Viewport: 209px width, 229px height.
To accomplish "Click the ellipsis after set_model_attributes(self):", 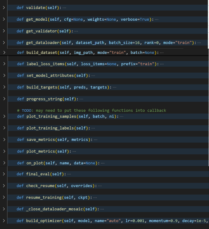I will (x=93, y=75).
